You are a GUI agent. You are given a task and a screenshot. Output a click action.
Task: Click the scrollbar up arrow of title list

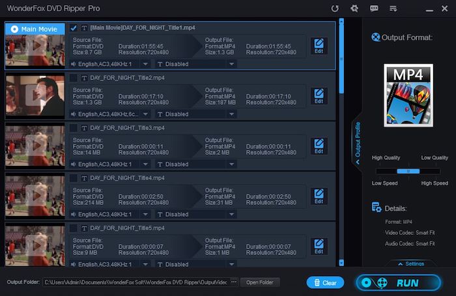pyautogui.click(x=341, y=21)
